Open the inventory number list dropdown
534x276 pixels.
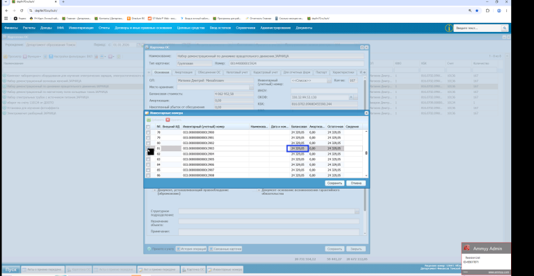[329, 81]
